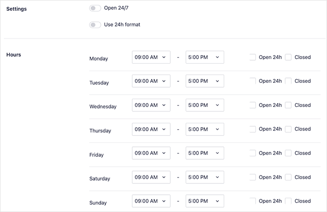327x212 pixels.
Task: Mark Friday as Closed
Action: (x=288, y=153)
